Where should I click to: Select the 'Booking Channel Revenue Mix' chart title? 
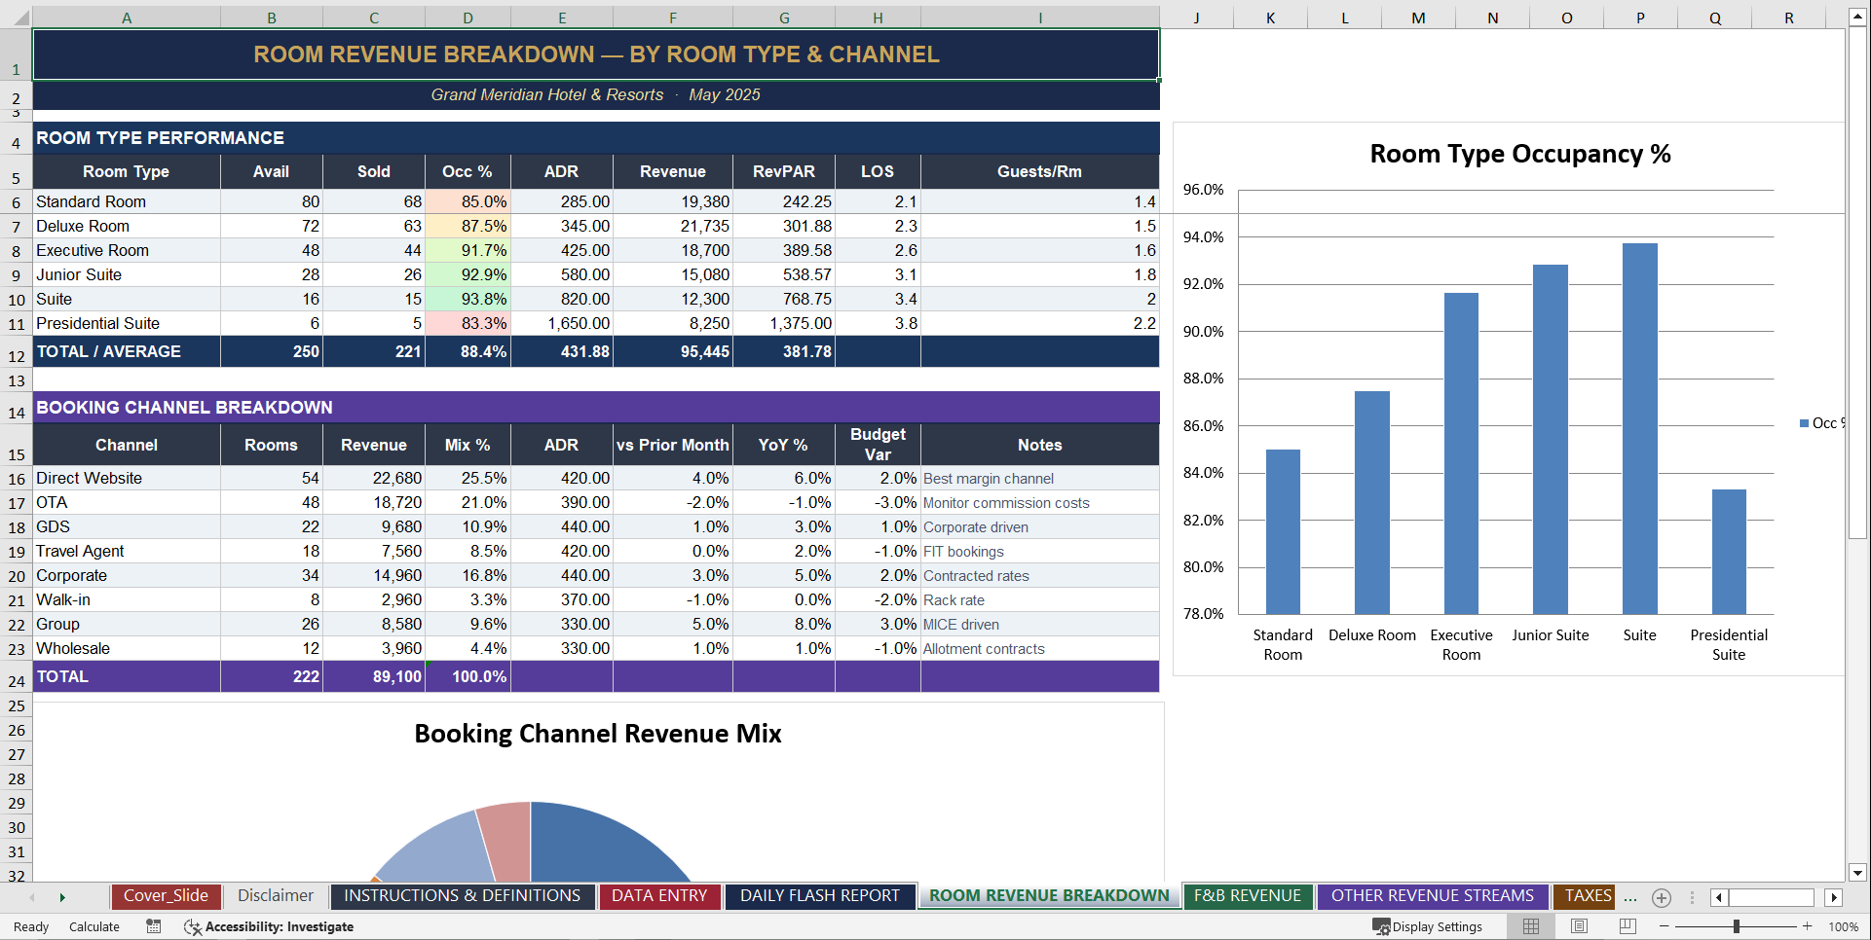[x=597, y=734]
